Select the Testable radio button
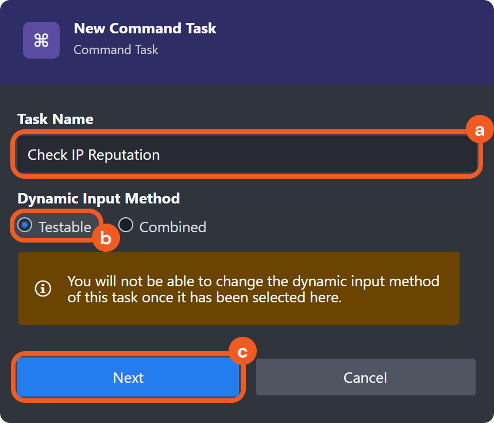 [25, 226]
